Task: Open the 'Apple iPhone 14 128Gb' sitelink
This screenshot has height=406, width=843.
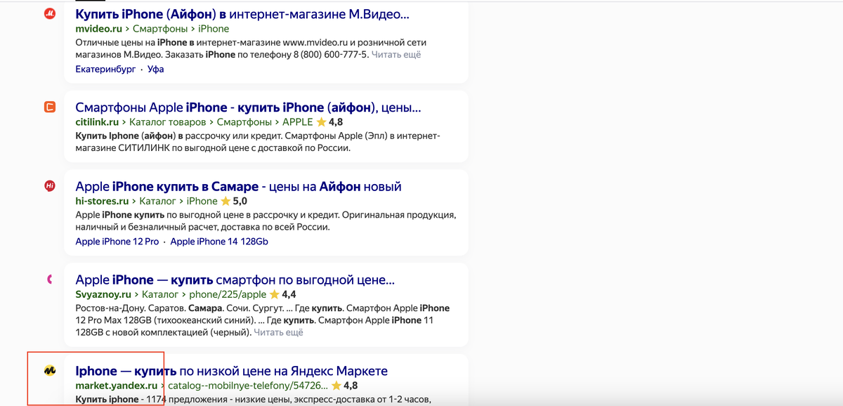Action: [x=219, y=241]
